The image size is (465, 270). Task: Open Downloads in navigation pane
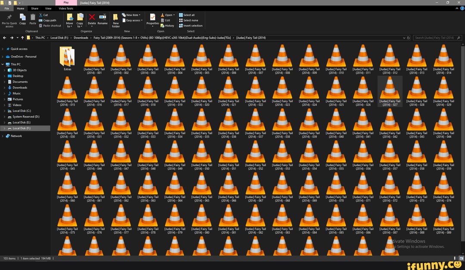20,88
